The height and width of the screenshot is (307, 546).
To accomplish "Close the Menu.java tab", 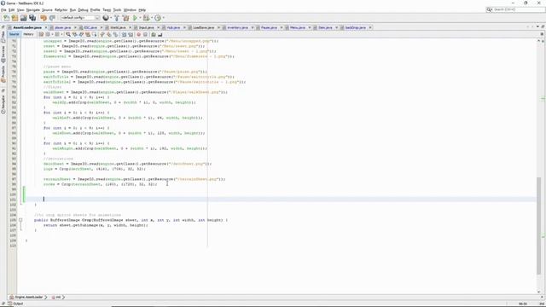I will 309,27.
